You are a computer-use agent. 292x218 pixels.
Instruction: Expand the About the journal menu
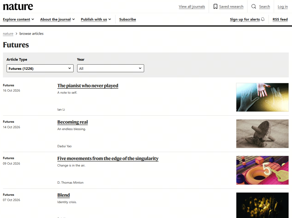(57, 19)
